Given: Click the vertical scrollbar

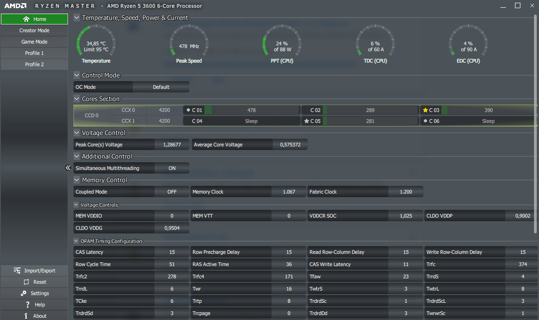Looking at the screenshot, I should [x=535, y=124].
